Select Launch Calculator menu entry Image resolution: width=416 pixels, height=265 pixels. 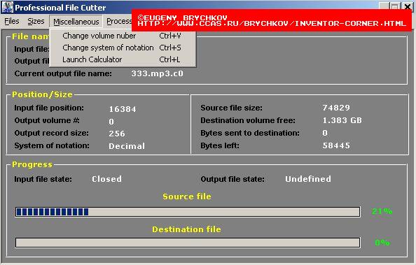(x=123, y=59)
